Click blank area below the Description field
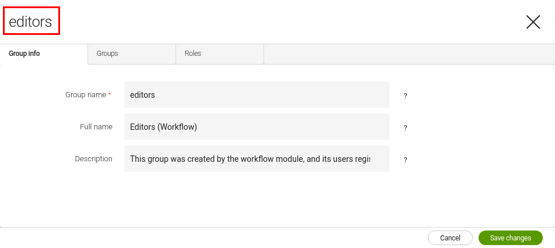 point(257,198)
